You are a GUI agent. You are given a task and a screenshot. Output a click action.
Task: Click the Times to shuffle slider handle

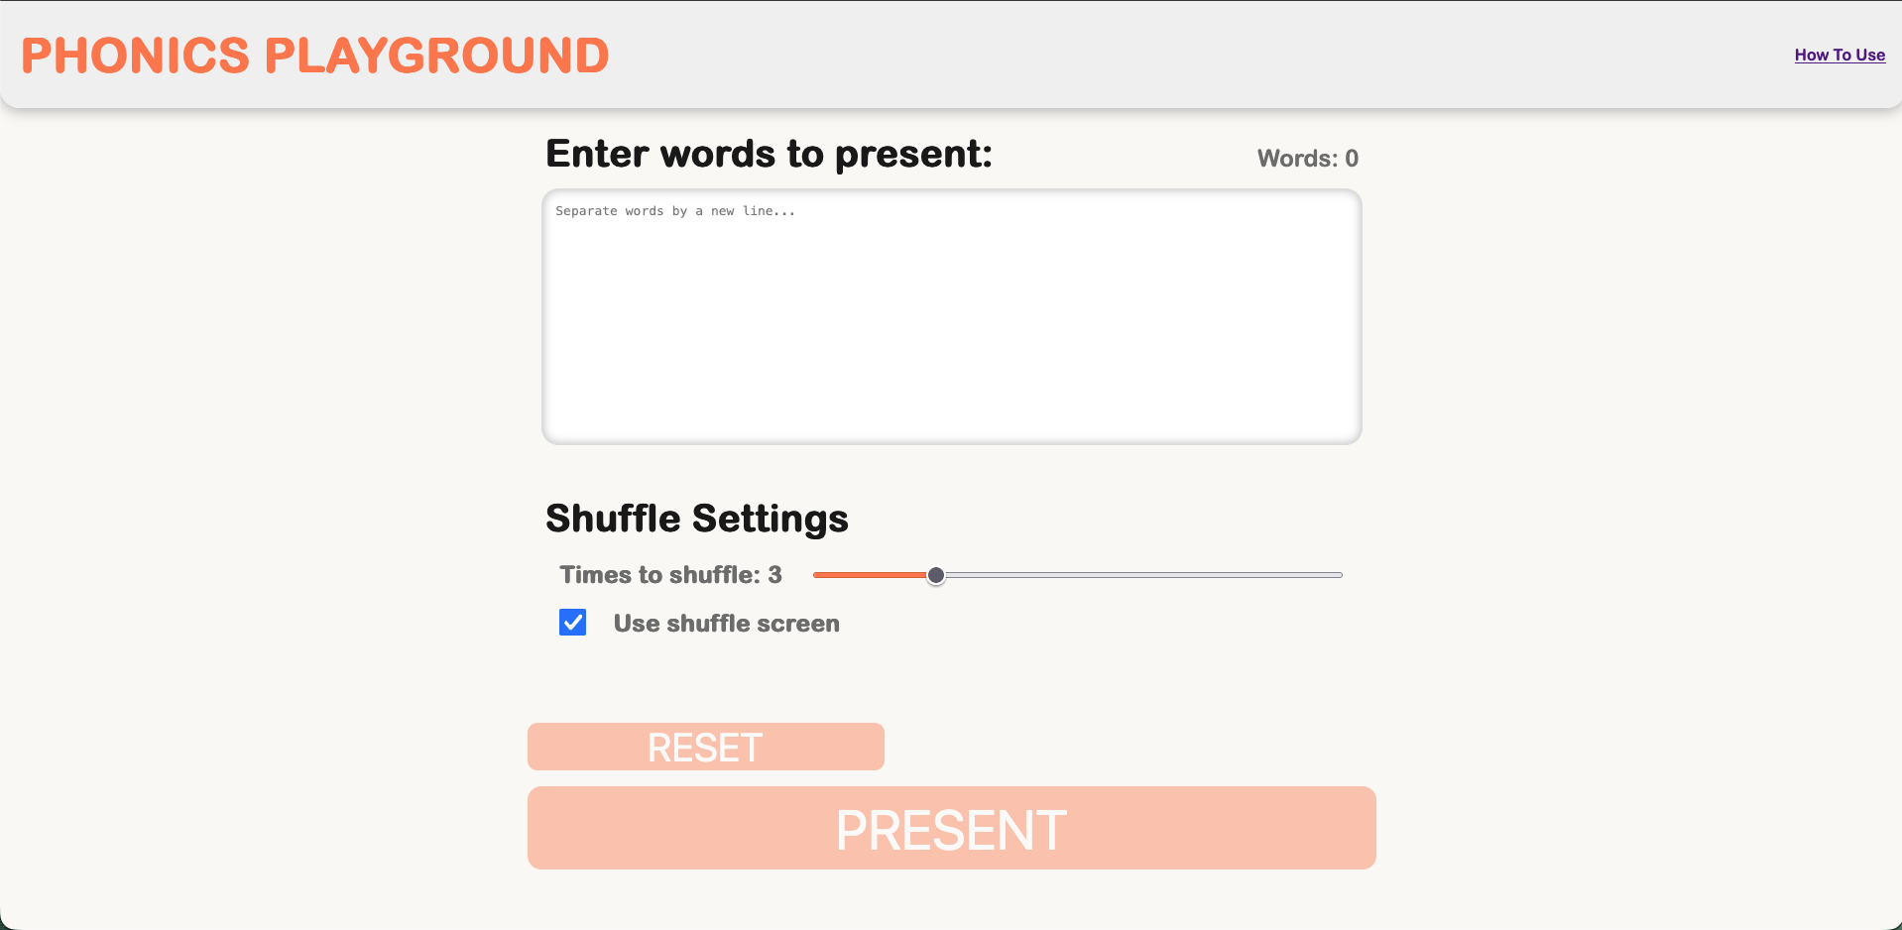point(935,575)
